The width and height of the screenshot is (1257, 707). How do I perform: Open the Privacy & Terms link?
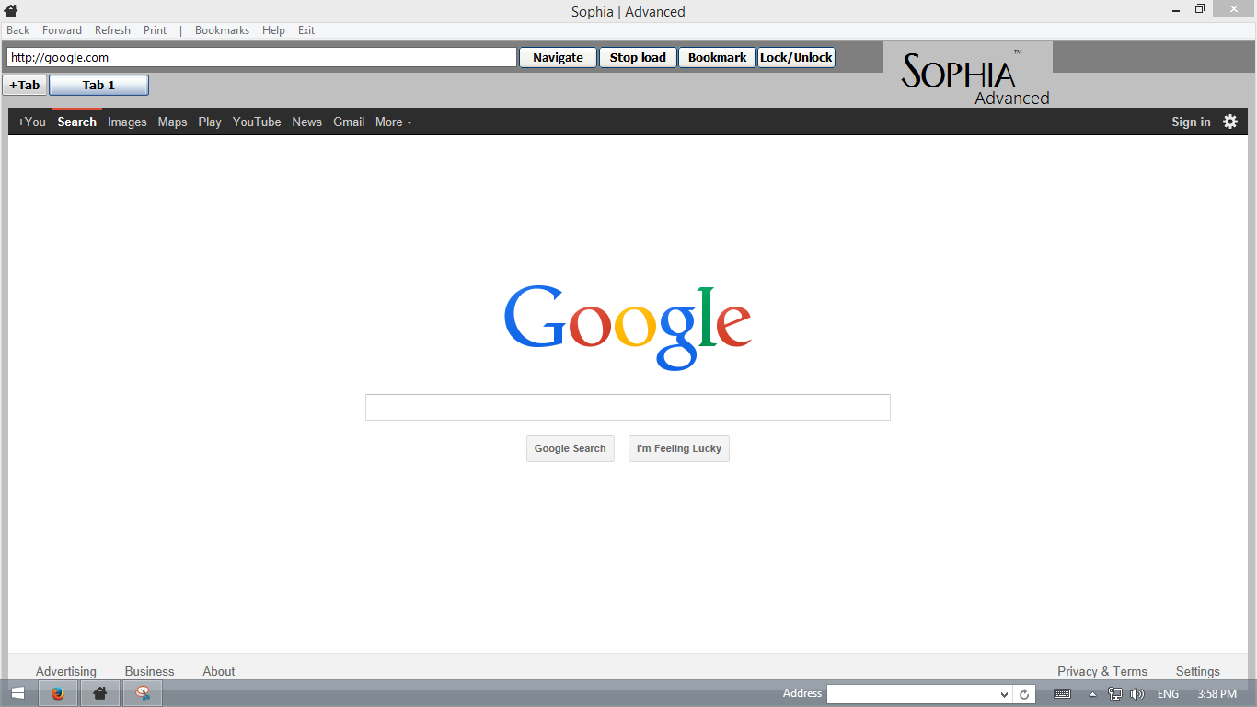[x=1101, y=671]
